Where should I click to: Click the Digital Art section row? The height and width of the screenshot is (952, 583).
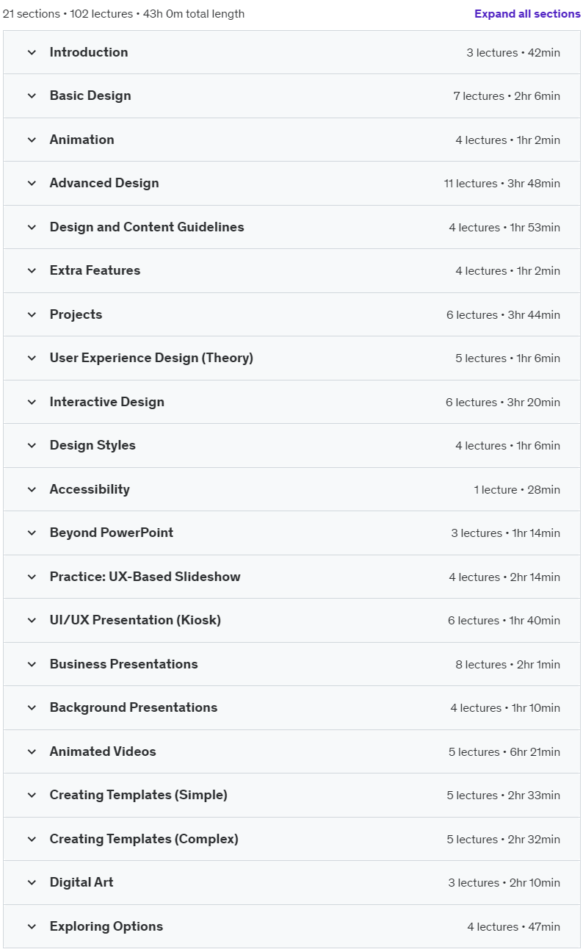(x=291, y=882)
